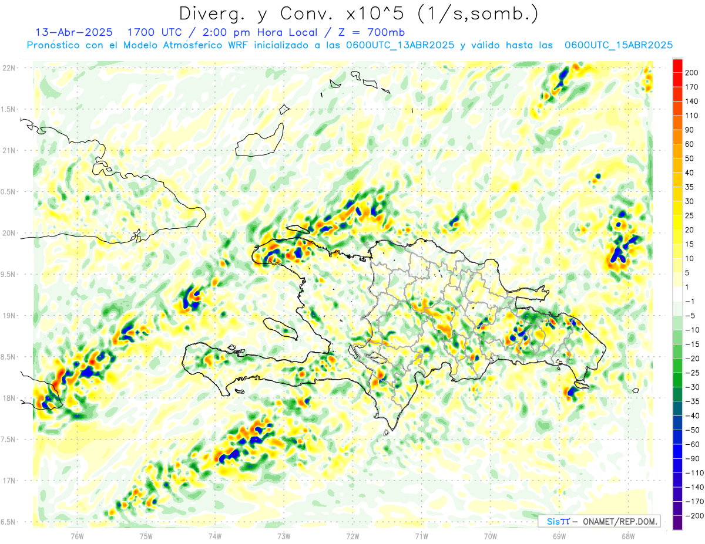The width and height of the screenshot is (705, 544).
Task: Click the positive '200' colorbar label
Action: click(x=691, y=72)
